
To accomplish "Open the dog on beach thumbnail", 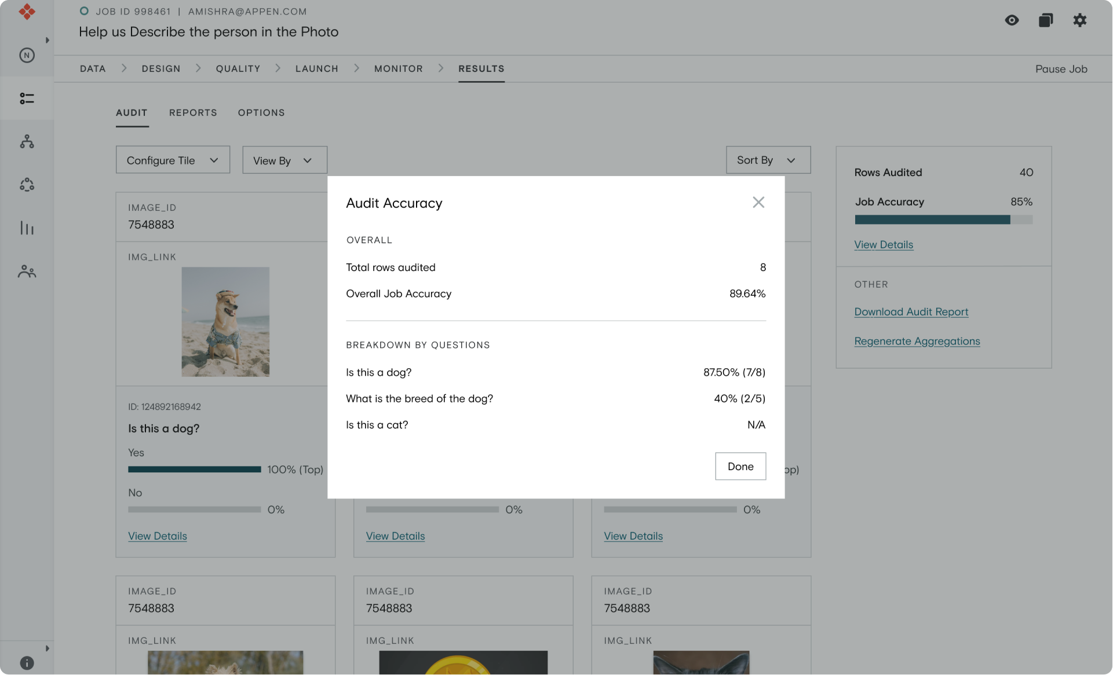I will click(225, 322).
